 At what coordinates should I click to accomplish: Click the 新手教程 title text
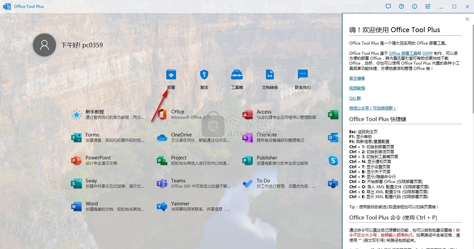coord(95,112)
